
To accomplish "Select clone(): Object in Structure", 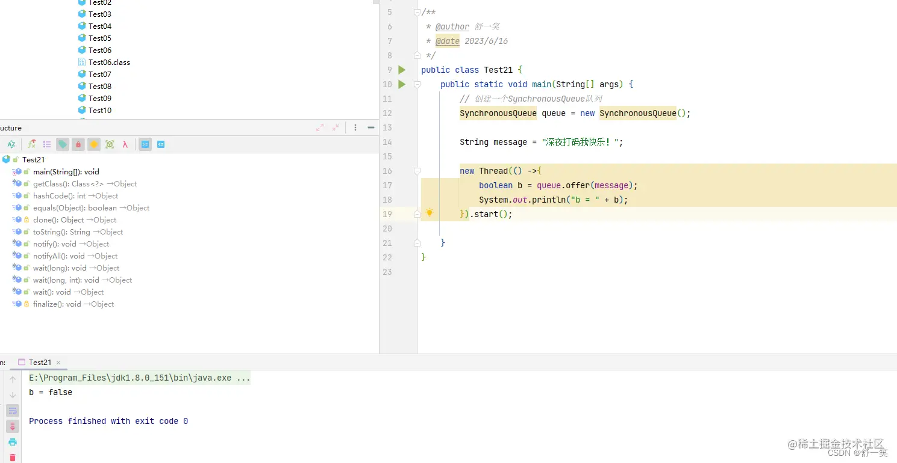I will coord(75,219).
